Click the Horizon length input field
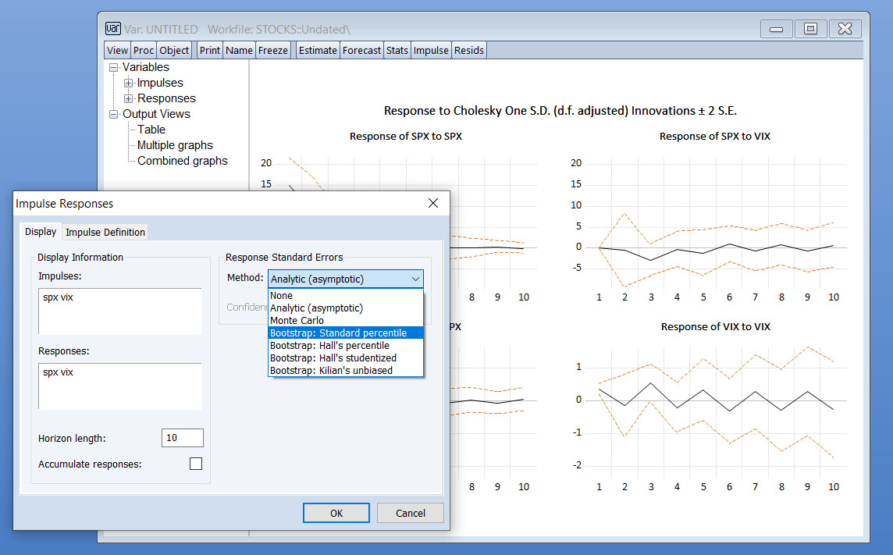 click(183, 438)
